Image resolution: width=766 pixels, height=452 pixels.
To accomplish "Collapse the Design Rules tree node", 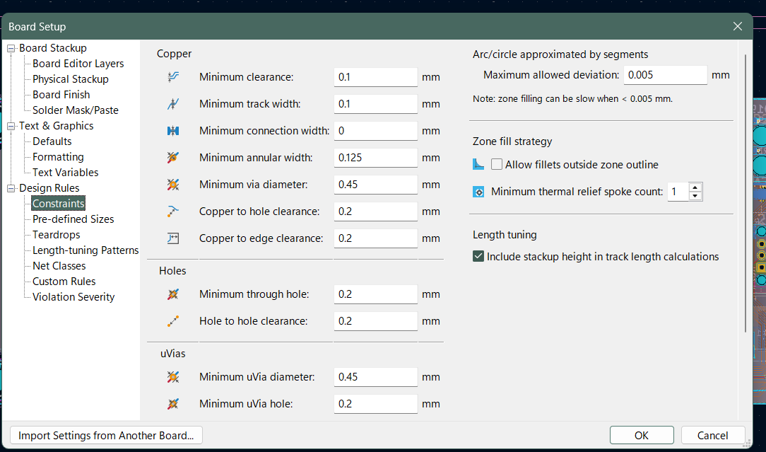I will tap(11, 188).
